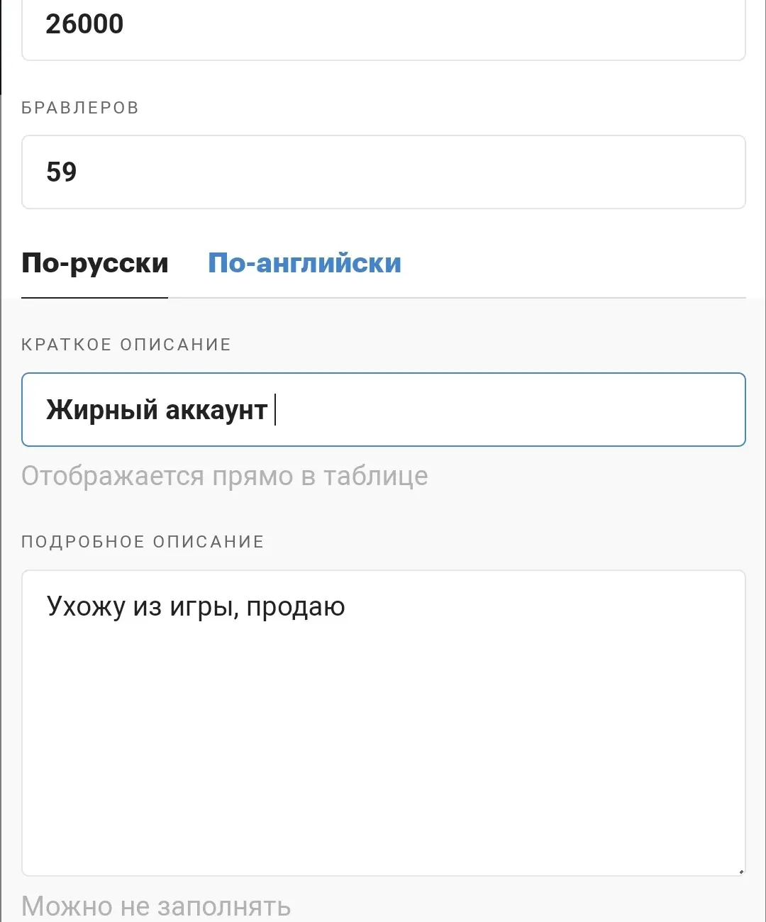Focus the field containing 26000
Viewport: 766px width, 922px height.
point(383,30)
